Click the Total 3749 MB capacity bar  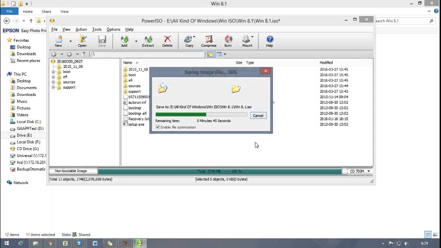pyautogui.click(x=220, y=171)
